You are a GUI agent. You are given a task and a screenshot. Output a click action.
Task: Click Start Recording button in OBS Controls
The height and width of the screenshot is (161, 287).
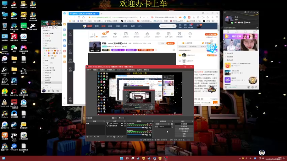point(184,126)
